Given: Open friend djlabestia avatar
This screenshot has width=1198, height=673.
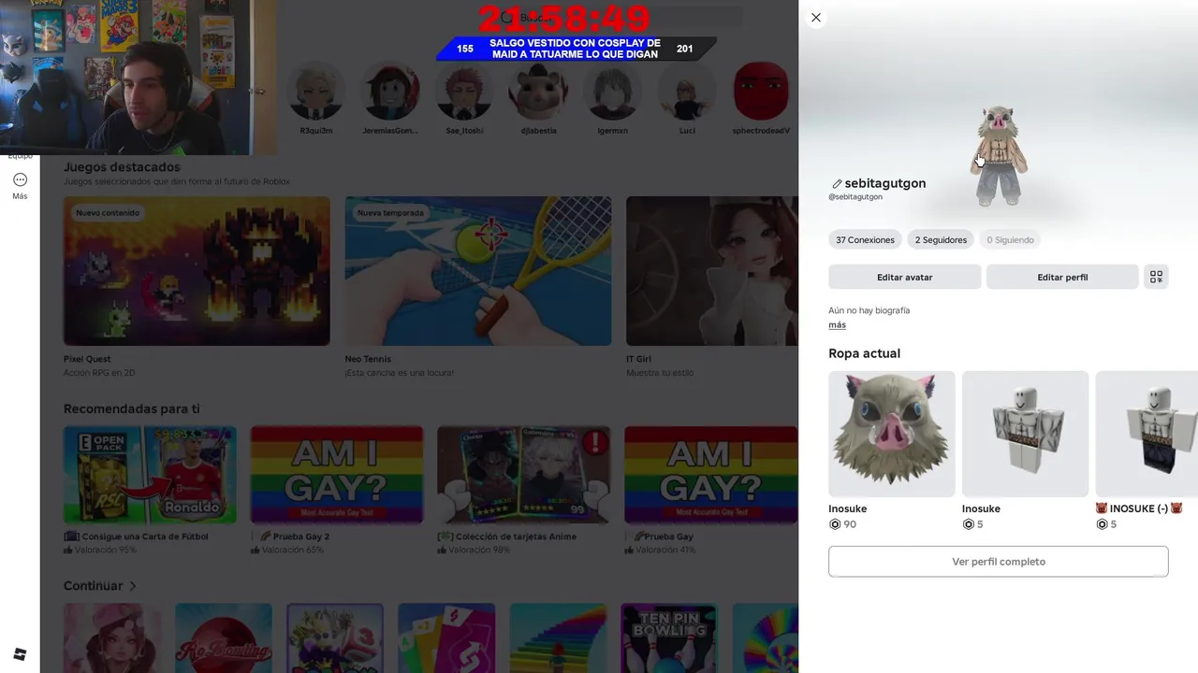Looking at the screenshot, I should (x=538, y=92).
